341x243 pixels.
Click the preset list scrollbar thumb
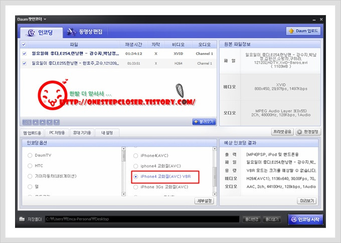coord(215,177)
